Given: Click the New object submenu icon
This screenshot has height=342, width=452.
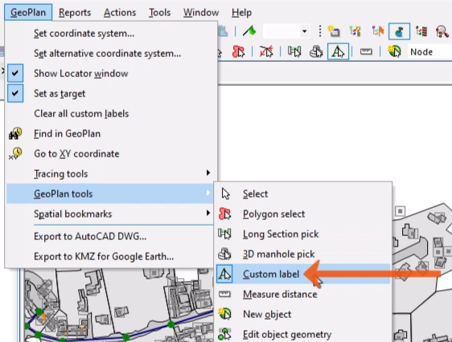Looking at the screenshot, I should (224, 314).
